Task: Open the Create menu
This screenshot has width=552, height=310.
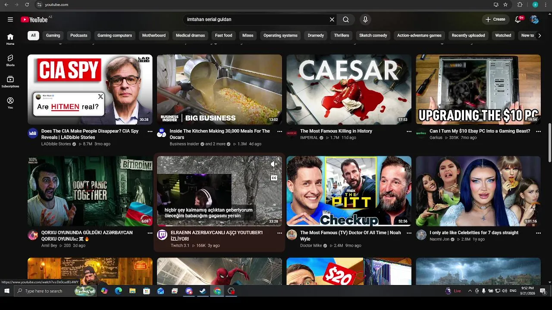Action: [x=495, y=19]
